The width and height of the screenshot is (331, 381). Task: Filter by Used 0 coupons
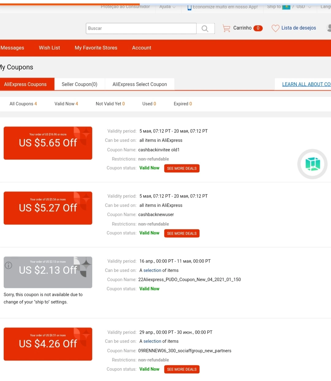(149, 104)
